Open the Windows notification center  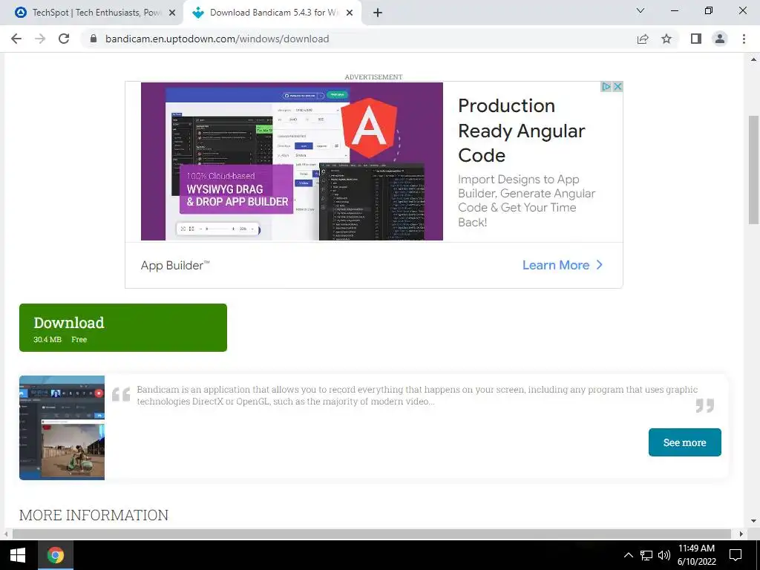pyautogui.click(x=736, y=555)
